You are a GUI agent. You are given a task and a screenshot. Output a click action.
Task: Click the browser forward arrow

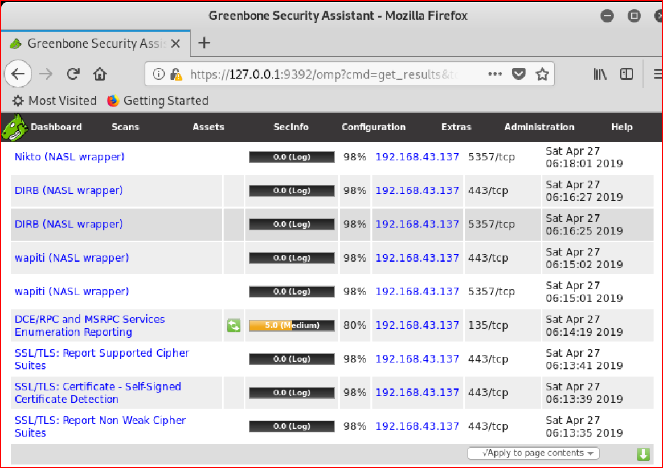pos(46,74)
